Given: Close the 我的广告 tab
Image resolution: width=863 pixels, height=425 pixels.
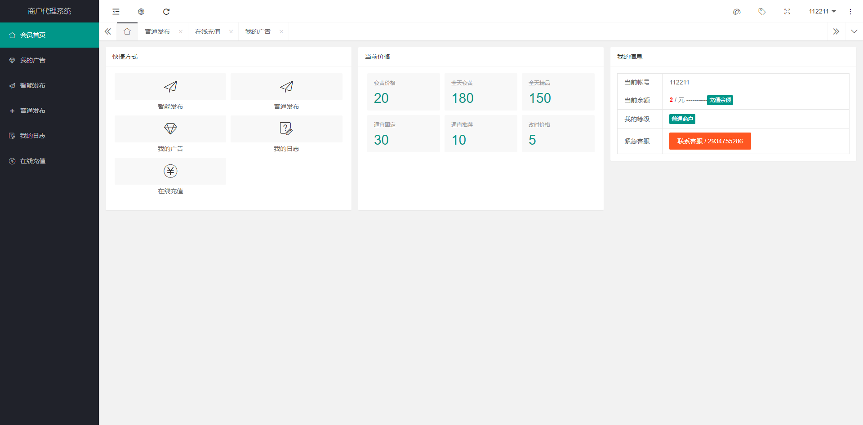Looking at the screenshot, I should 281,31.
